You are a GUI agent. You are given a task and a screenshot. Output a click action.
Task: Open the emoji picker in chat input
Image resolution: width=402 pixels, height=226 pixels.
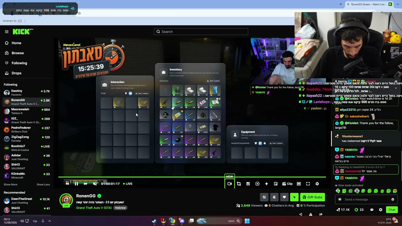click(393, 199)
